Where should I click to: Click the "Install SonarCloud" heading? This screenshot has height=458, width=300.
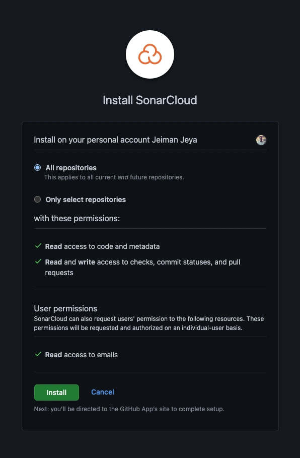pyautogui.click(x=150, y=100)
